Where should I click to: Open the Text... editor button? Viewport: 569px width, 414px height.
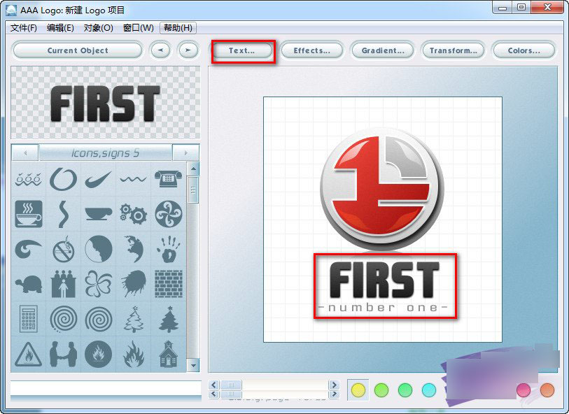[x=242, y=51]
